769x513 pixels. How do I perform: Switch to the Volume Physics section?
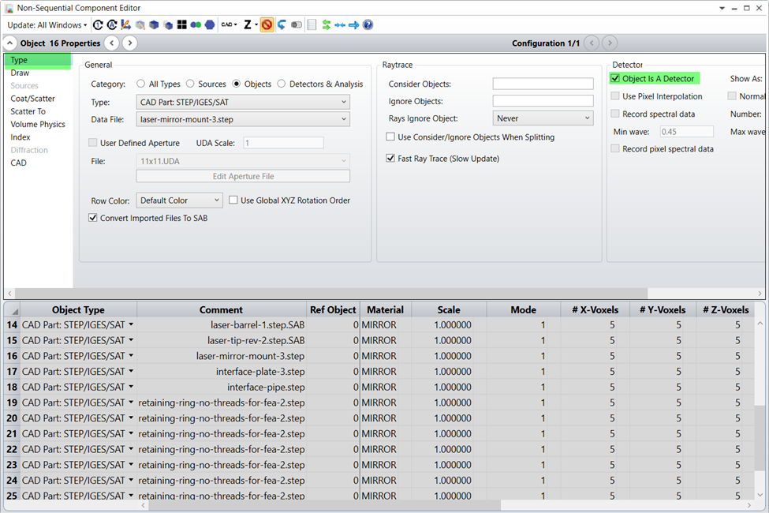pos(38,125)
